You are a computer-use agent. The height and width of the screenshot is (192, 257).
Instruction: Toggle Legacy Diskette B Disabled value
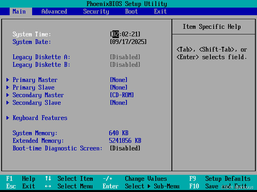125,65
